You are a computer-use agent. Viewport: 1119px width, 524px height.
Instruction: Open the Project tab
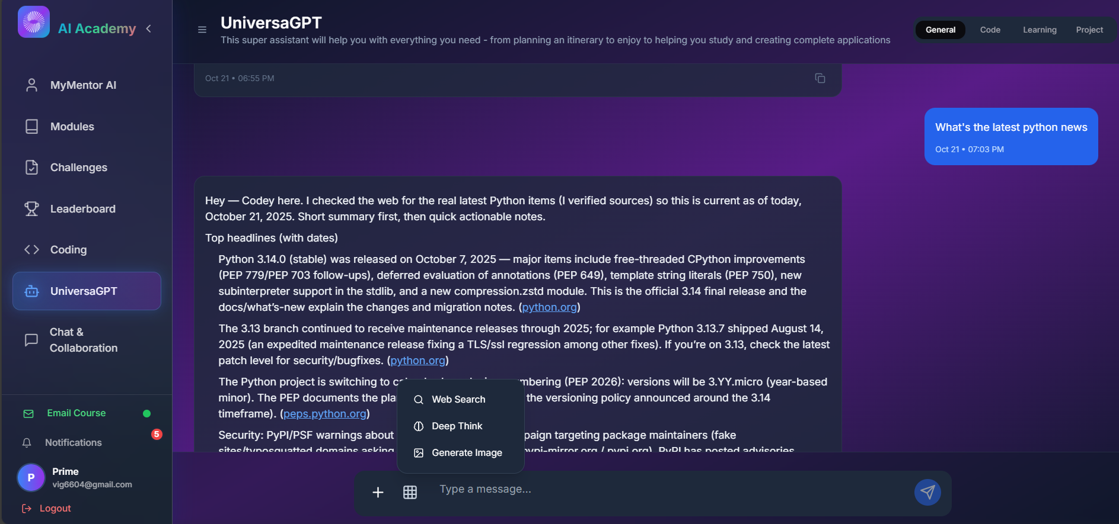[x=1089, y=30]
